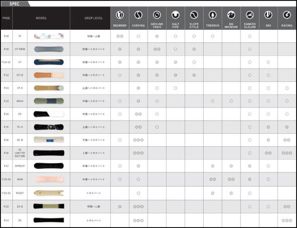Click the SHIN model name

pyautogui.click(x=20, y=179)
